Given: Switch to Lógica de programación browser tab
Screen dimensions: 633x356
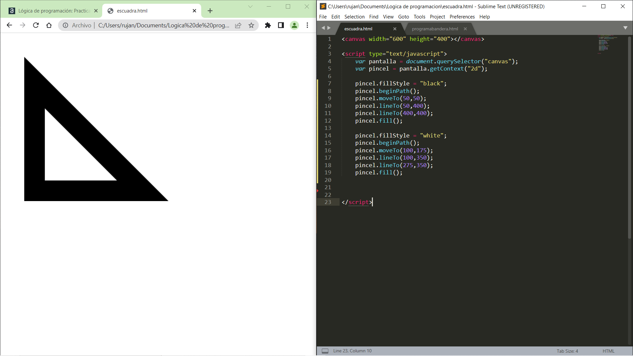Looking at the screenshot, I should (53, 11).
